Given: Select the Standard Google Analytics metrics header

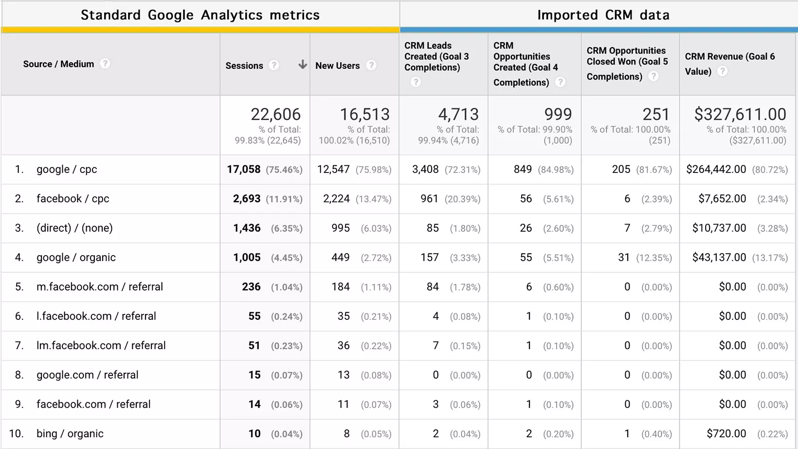Looking at the screenshot, I should point(200,15).
